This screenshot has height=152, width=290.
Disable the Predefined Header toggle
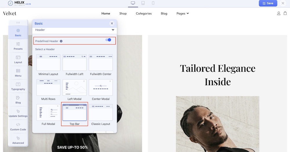[108, 40]
